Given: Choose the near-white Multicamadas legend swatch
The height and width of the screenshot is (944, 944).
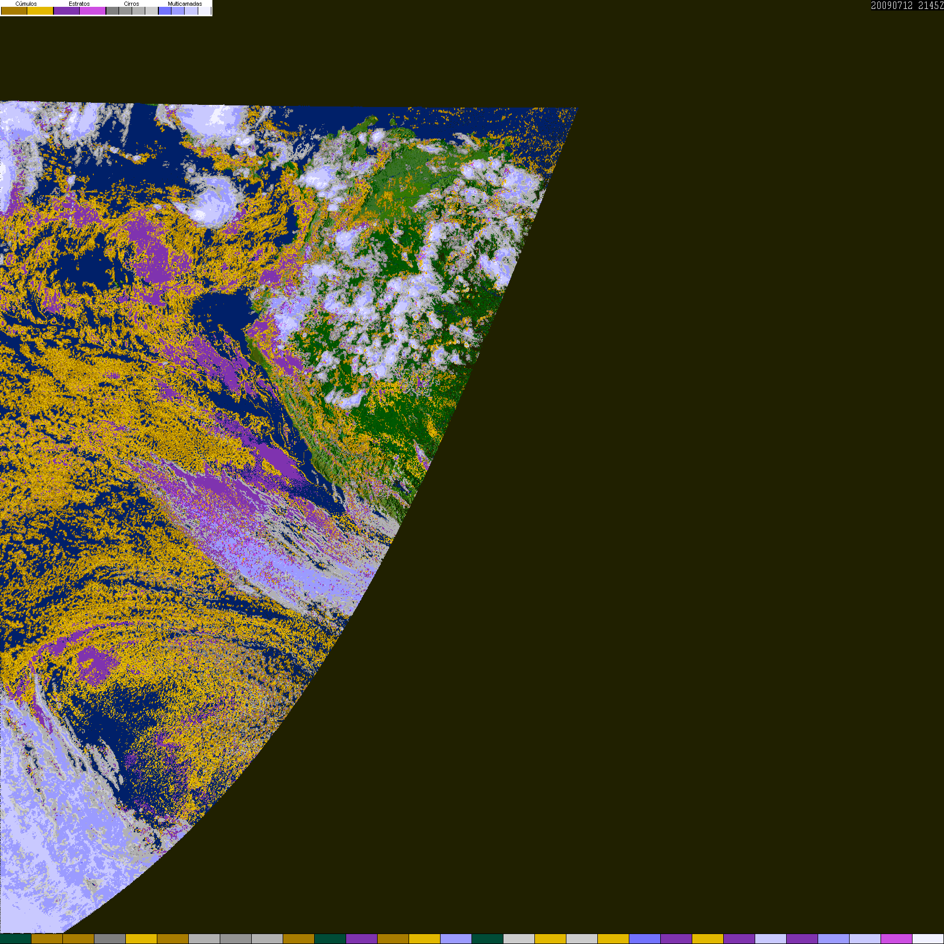Looking at the screenshot, I should click(204, 10).
